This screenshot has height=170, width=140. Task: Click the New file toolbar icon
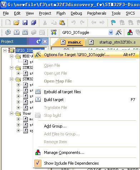pos(8,22)
